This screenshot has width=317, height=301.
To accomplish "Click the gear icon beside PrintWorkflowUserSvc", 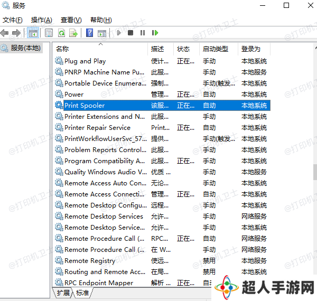I will [59, 138].
